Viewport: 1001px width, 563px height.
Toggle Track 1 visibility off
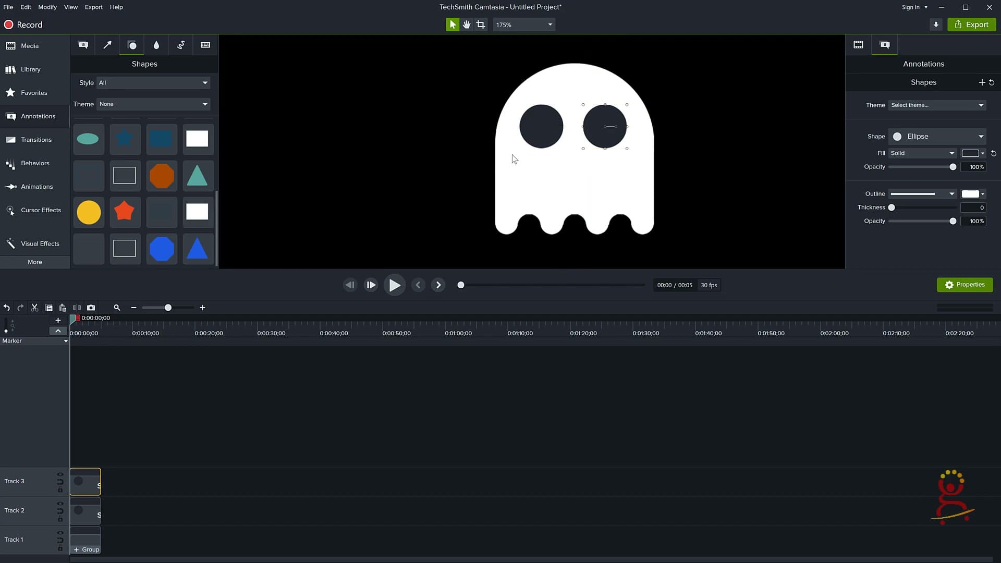[60, 532]
